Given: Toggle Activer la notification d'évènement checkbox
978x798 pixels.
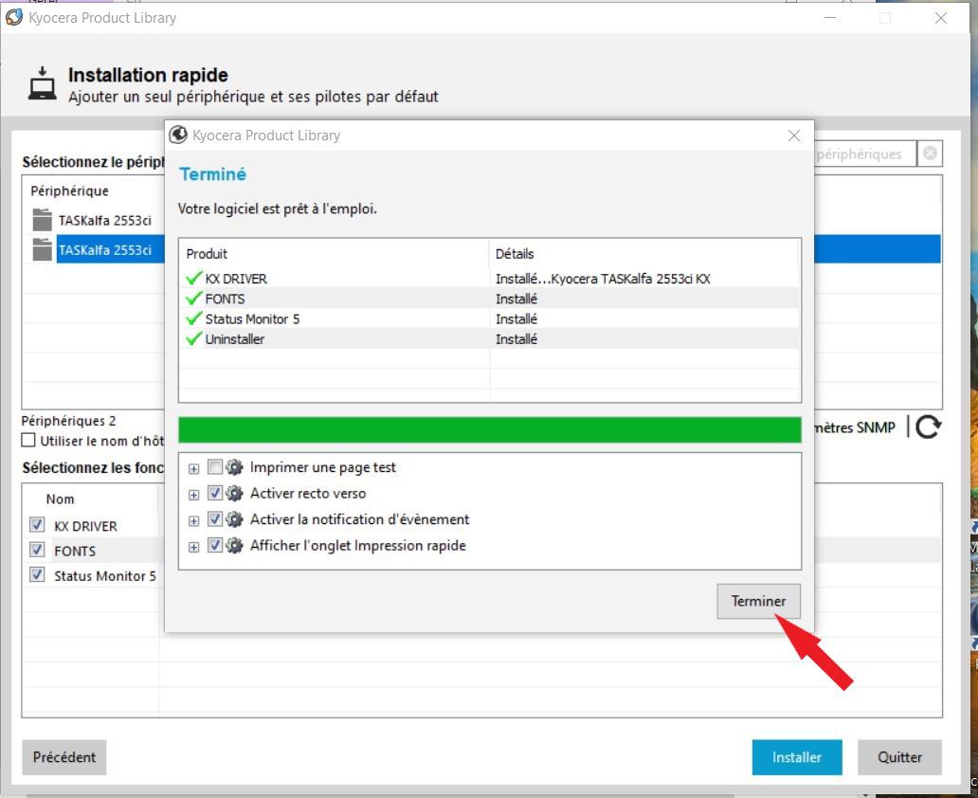Looking at the screenshot, I should pyautogui.click(x=214, y=519).
